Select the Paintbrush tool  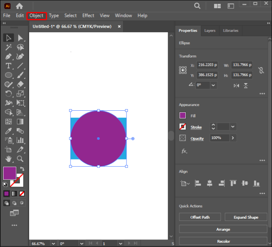tap(20, 75)
